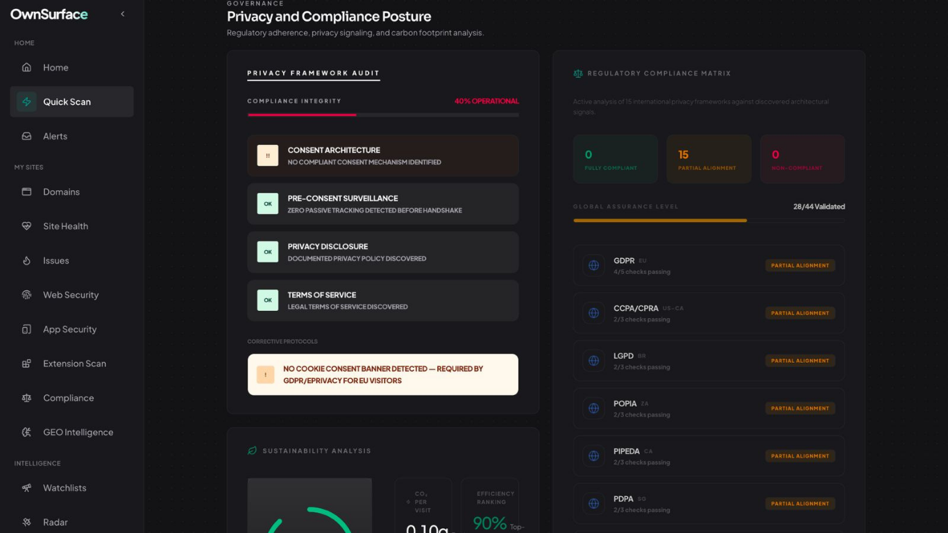Viewport: 948px width, 533px height.
Task: Click the Web Security shield icon
Action: (x=26, y=294)
